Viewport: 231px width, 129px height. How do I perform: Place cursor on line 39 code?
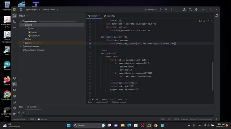pos(143,43)
